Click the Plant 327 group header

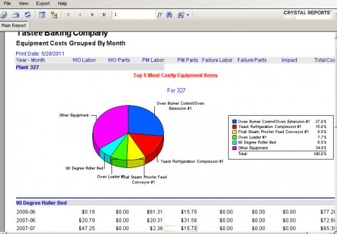click(27, 67)
